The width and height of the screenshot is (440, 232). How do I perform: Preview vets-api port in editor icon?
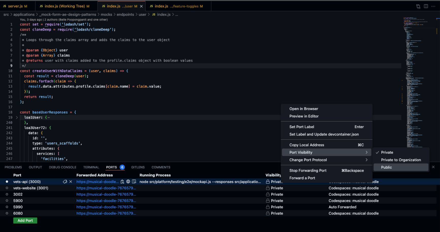[x=134, y=182]
